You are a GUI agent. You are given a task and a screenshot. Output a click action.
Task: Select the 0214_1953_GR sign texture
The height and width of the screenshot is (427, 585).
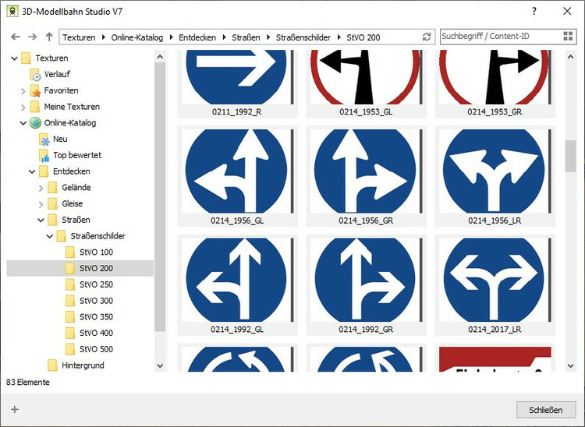[495, 83]
